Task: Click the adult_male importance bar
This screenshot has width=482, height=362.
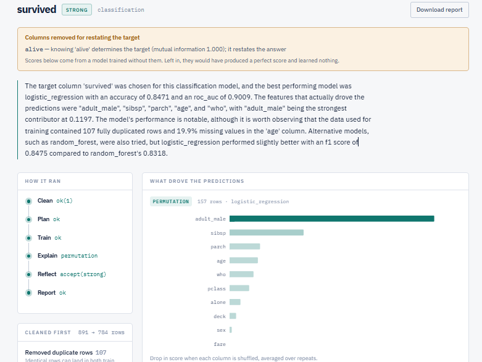Action: pyautogui.click(x=331, y=219)
